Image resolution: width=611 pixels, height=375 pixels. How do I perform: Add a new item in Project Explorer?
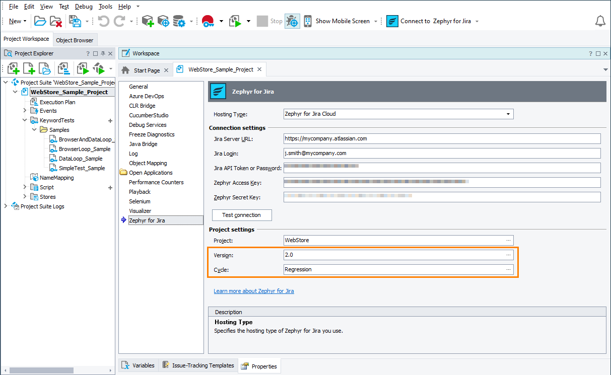click(13, 68)
